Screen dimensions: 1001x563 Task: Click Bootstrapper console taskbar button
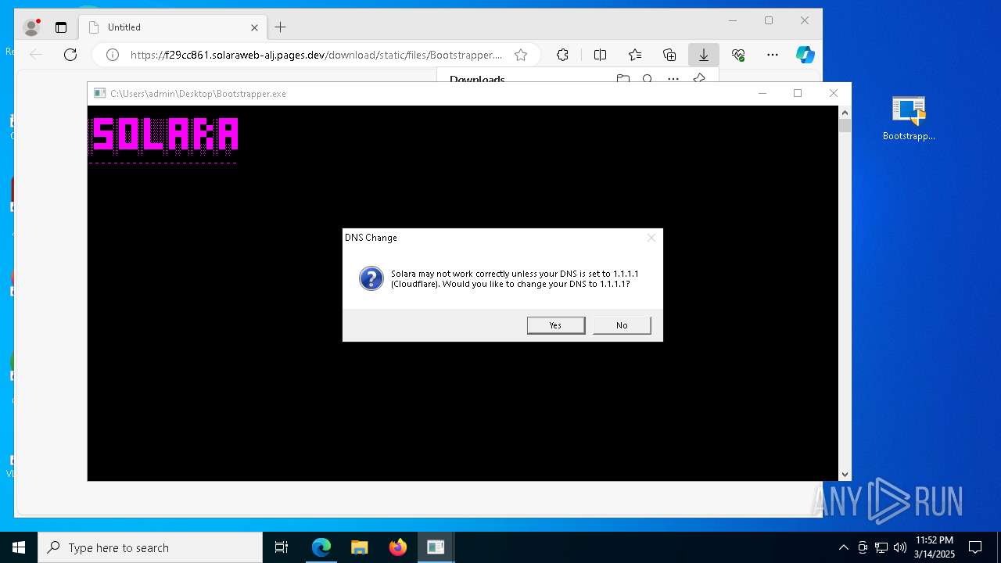click(436, 547)
